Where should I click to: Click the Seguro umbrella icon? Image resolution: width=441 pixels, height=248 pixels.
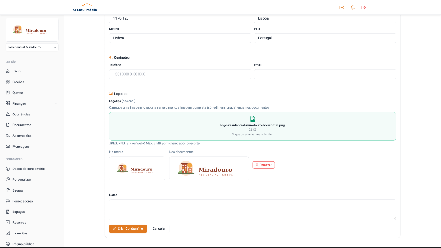click(8, 190)
